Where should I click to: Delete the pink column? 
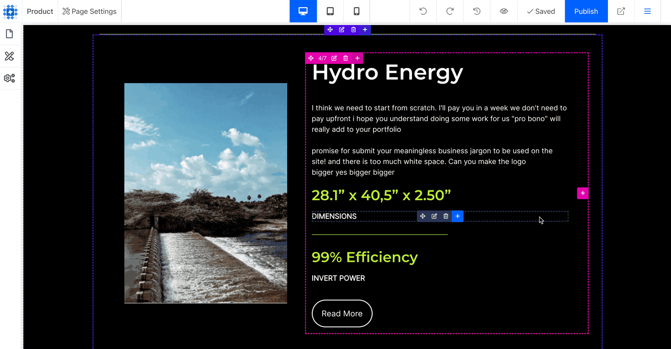pyautogui.click(x=346, y=58)
